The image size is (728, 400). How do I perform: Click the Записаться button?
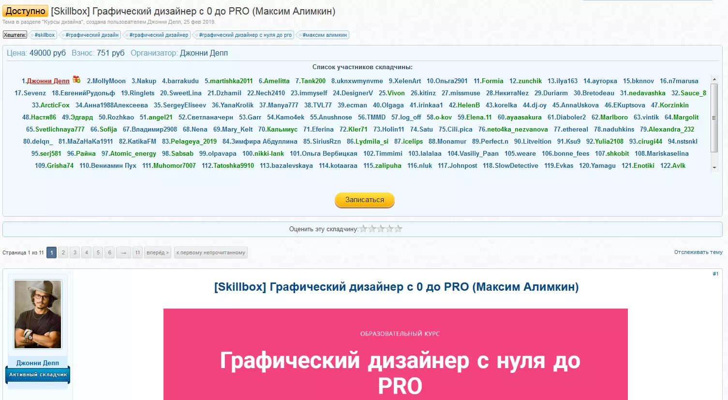(365, 200)
